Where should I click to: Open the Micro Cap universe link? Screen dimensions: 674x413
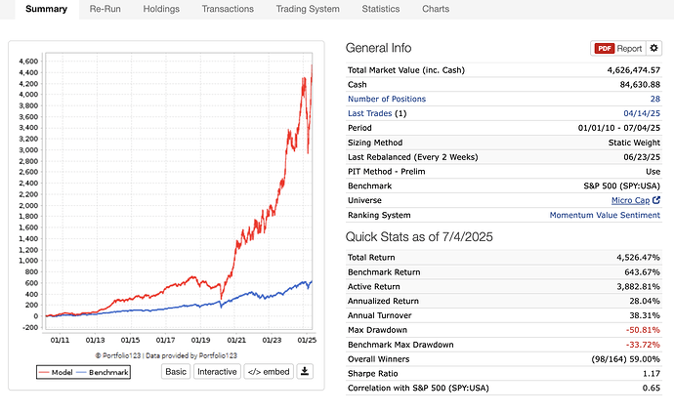coord(624,200)
